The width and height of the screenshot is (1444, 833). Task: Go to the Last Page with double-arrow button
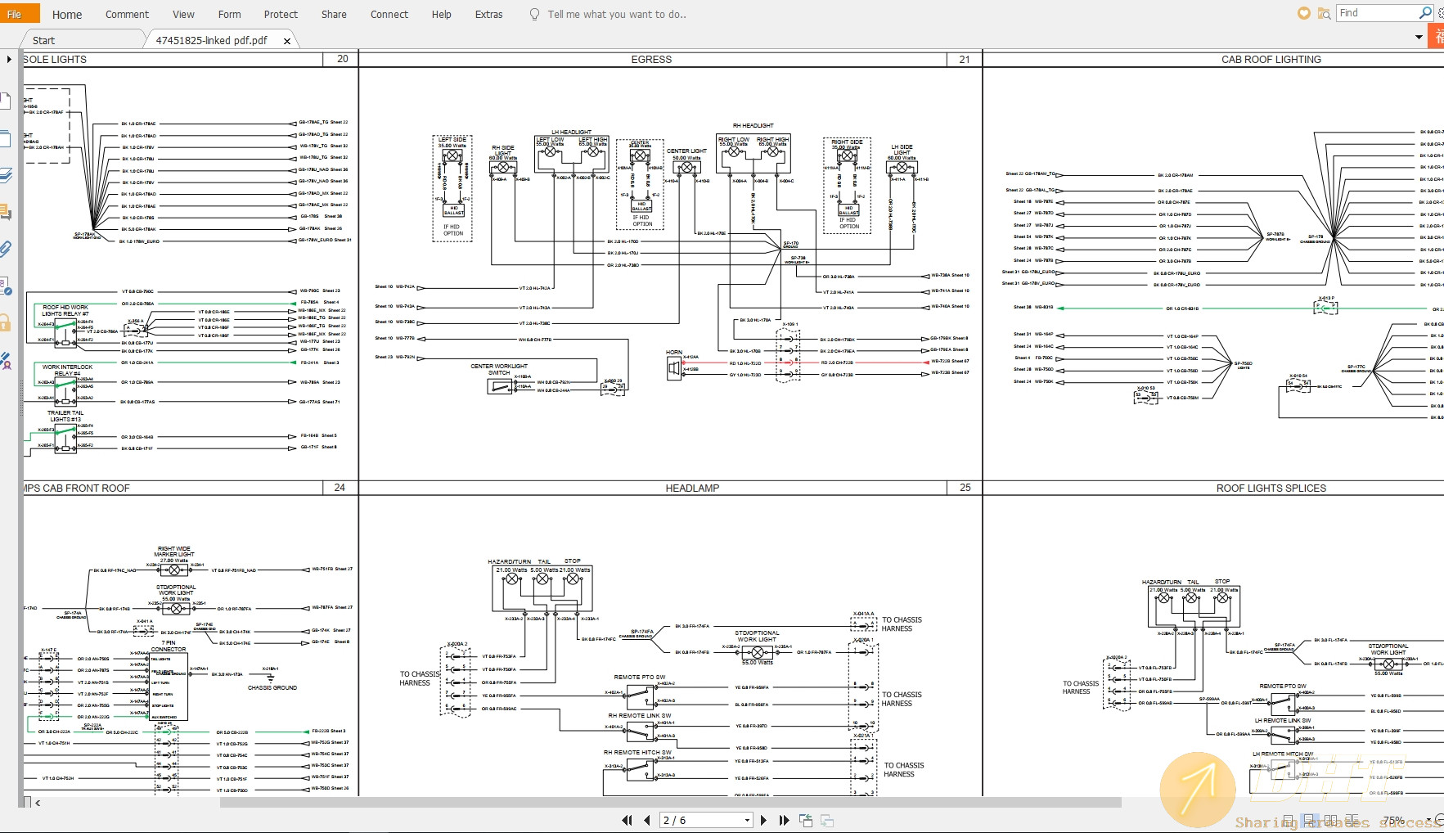784,819
